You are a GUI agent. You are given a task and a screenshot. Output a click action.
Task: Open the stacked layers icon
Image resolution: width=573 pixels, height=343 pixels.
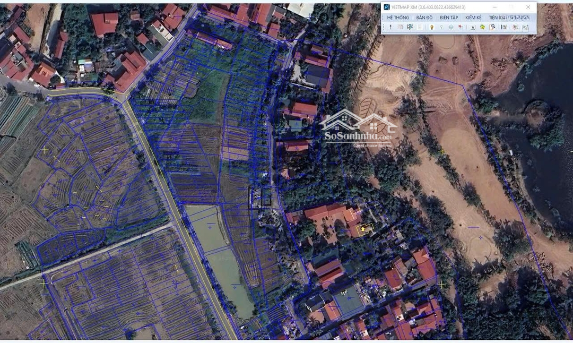point(451,27)
